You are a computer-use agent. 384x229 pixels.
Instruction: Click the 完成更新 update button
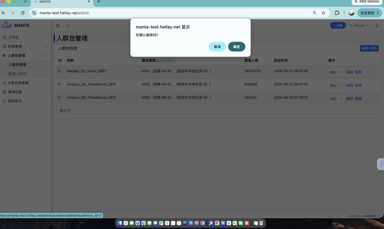tap(369, 13)
